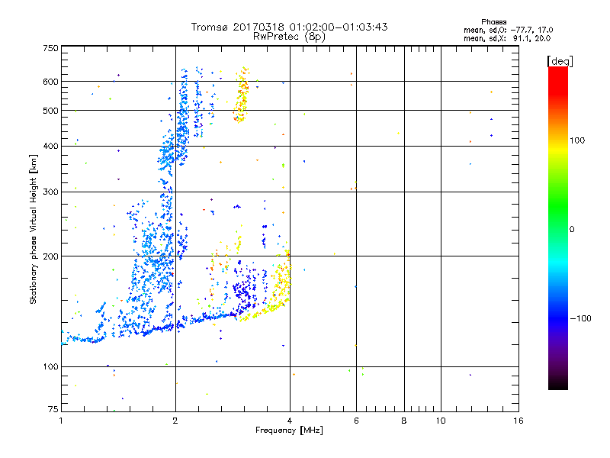Click the y-axis tick label '500'

point(51,111)
